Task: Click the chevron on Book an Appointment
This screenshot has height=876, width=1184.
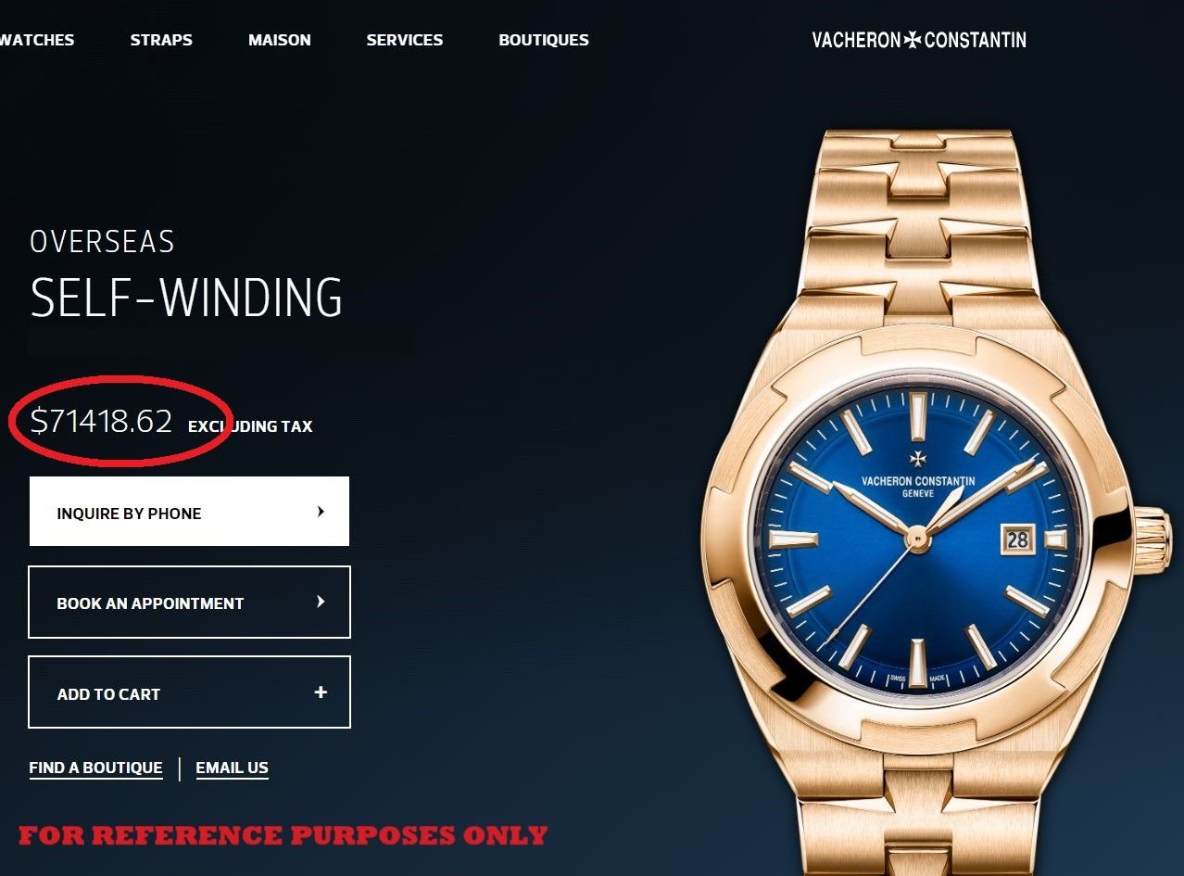Action: (x=321, y=602)
